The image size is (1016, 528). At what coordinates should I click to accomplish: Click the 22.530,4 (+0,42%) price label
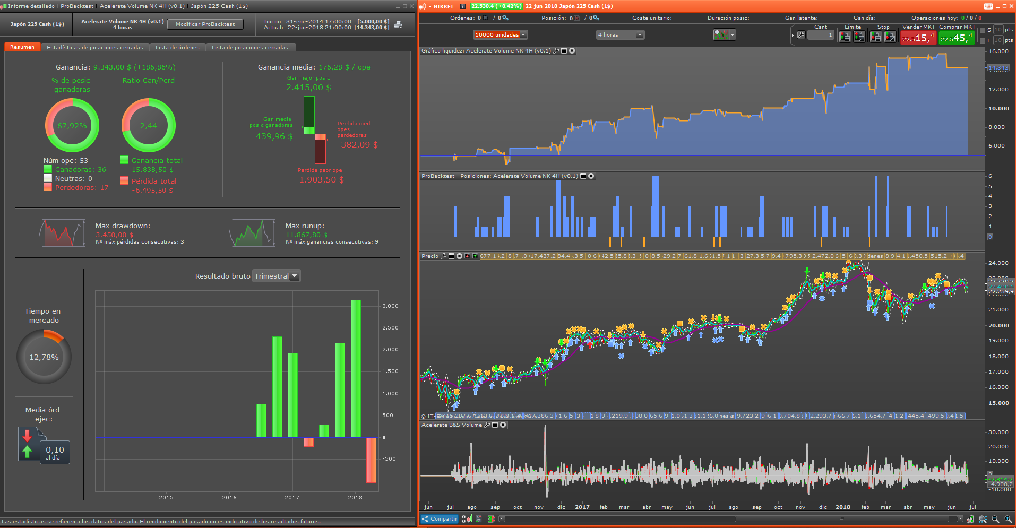click(x=496, y=6)
